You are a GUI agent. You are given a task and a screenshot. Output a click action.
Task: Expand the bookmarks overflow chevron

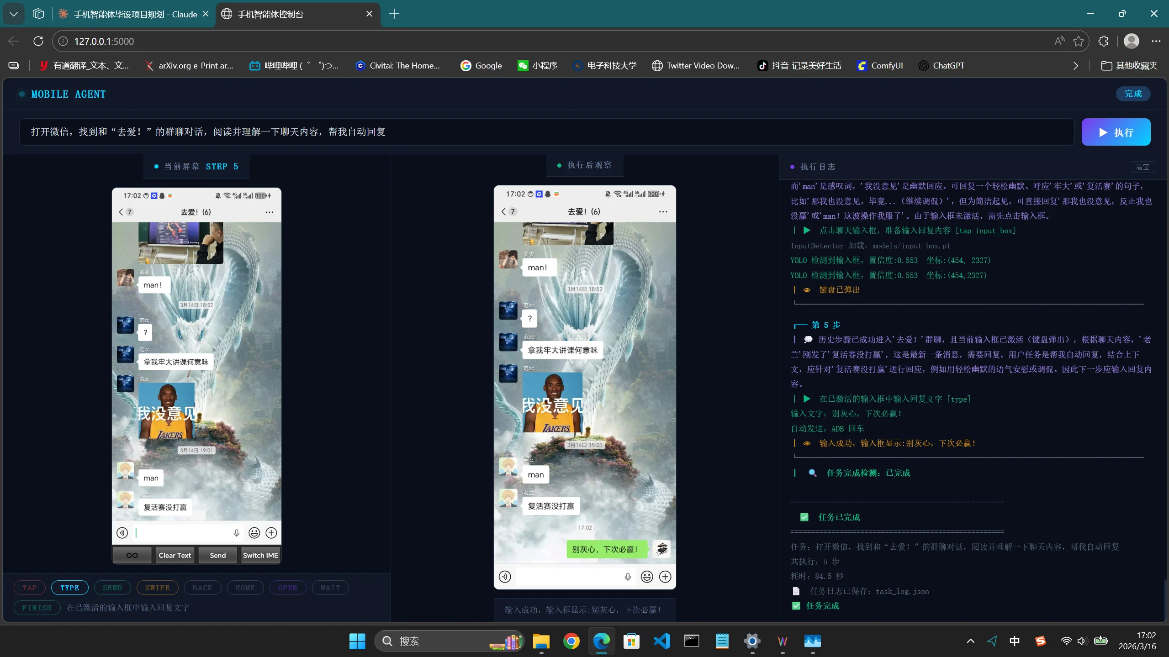point(1075,66)
